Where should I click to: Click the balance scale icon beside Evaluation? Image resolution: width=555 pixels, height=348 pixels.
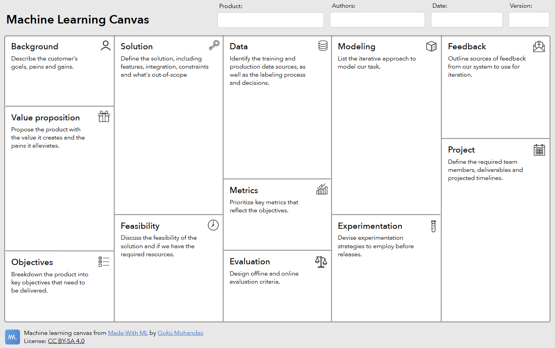click(321, 262)
